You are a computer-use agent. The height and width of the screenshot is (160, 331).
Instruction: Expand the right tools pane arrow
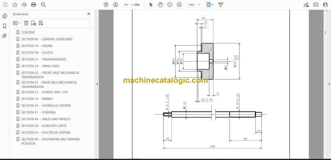[329, 84]
